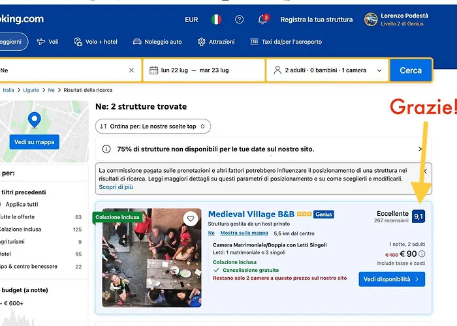457x326 pixels.
Task: Open the Medieval Village B&B title link
Action: pyautogui.click(x=251, y=215)
